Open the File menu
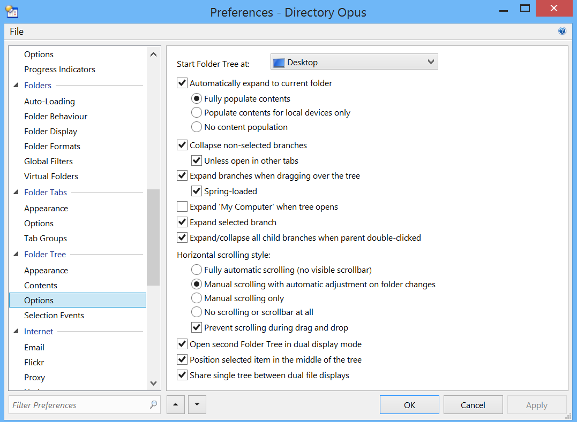The image size is (577, 422). pos(17,32)
